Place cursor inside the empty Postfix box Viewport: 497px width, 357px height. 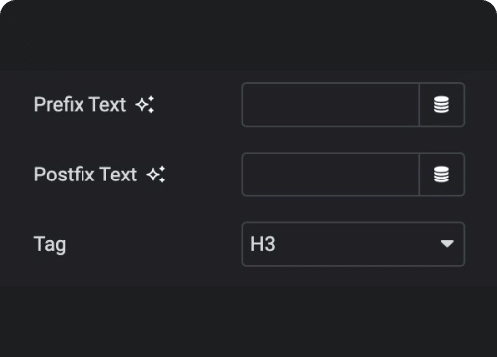coord(331,175)
